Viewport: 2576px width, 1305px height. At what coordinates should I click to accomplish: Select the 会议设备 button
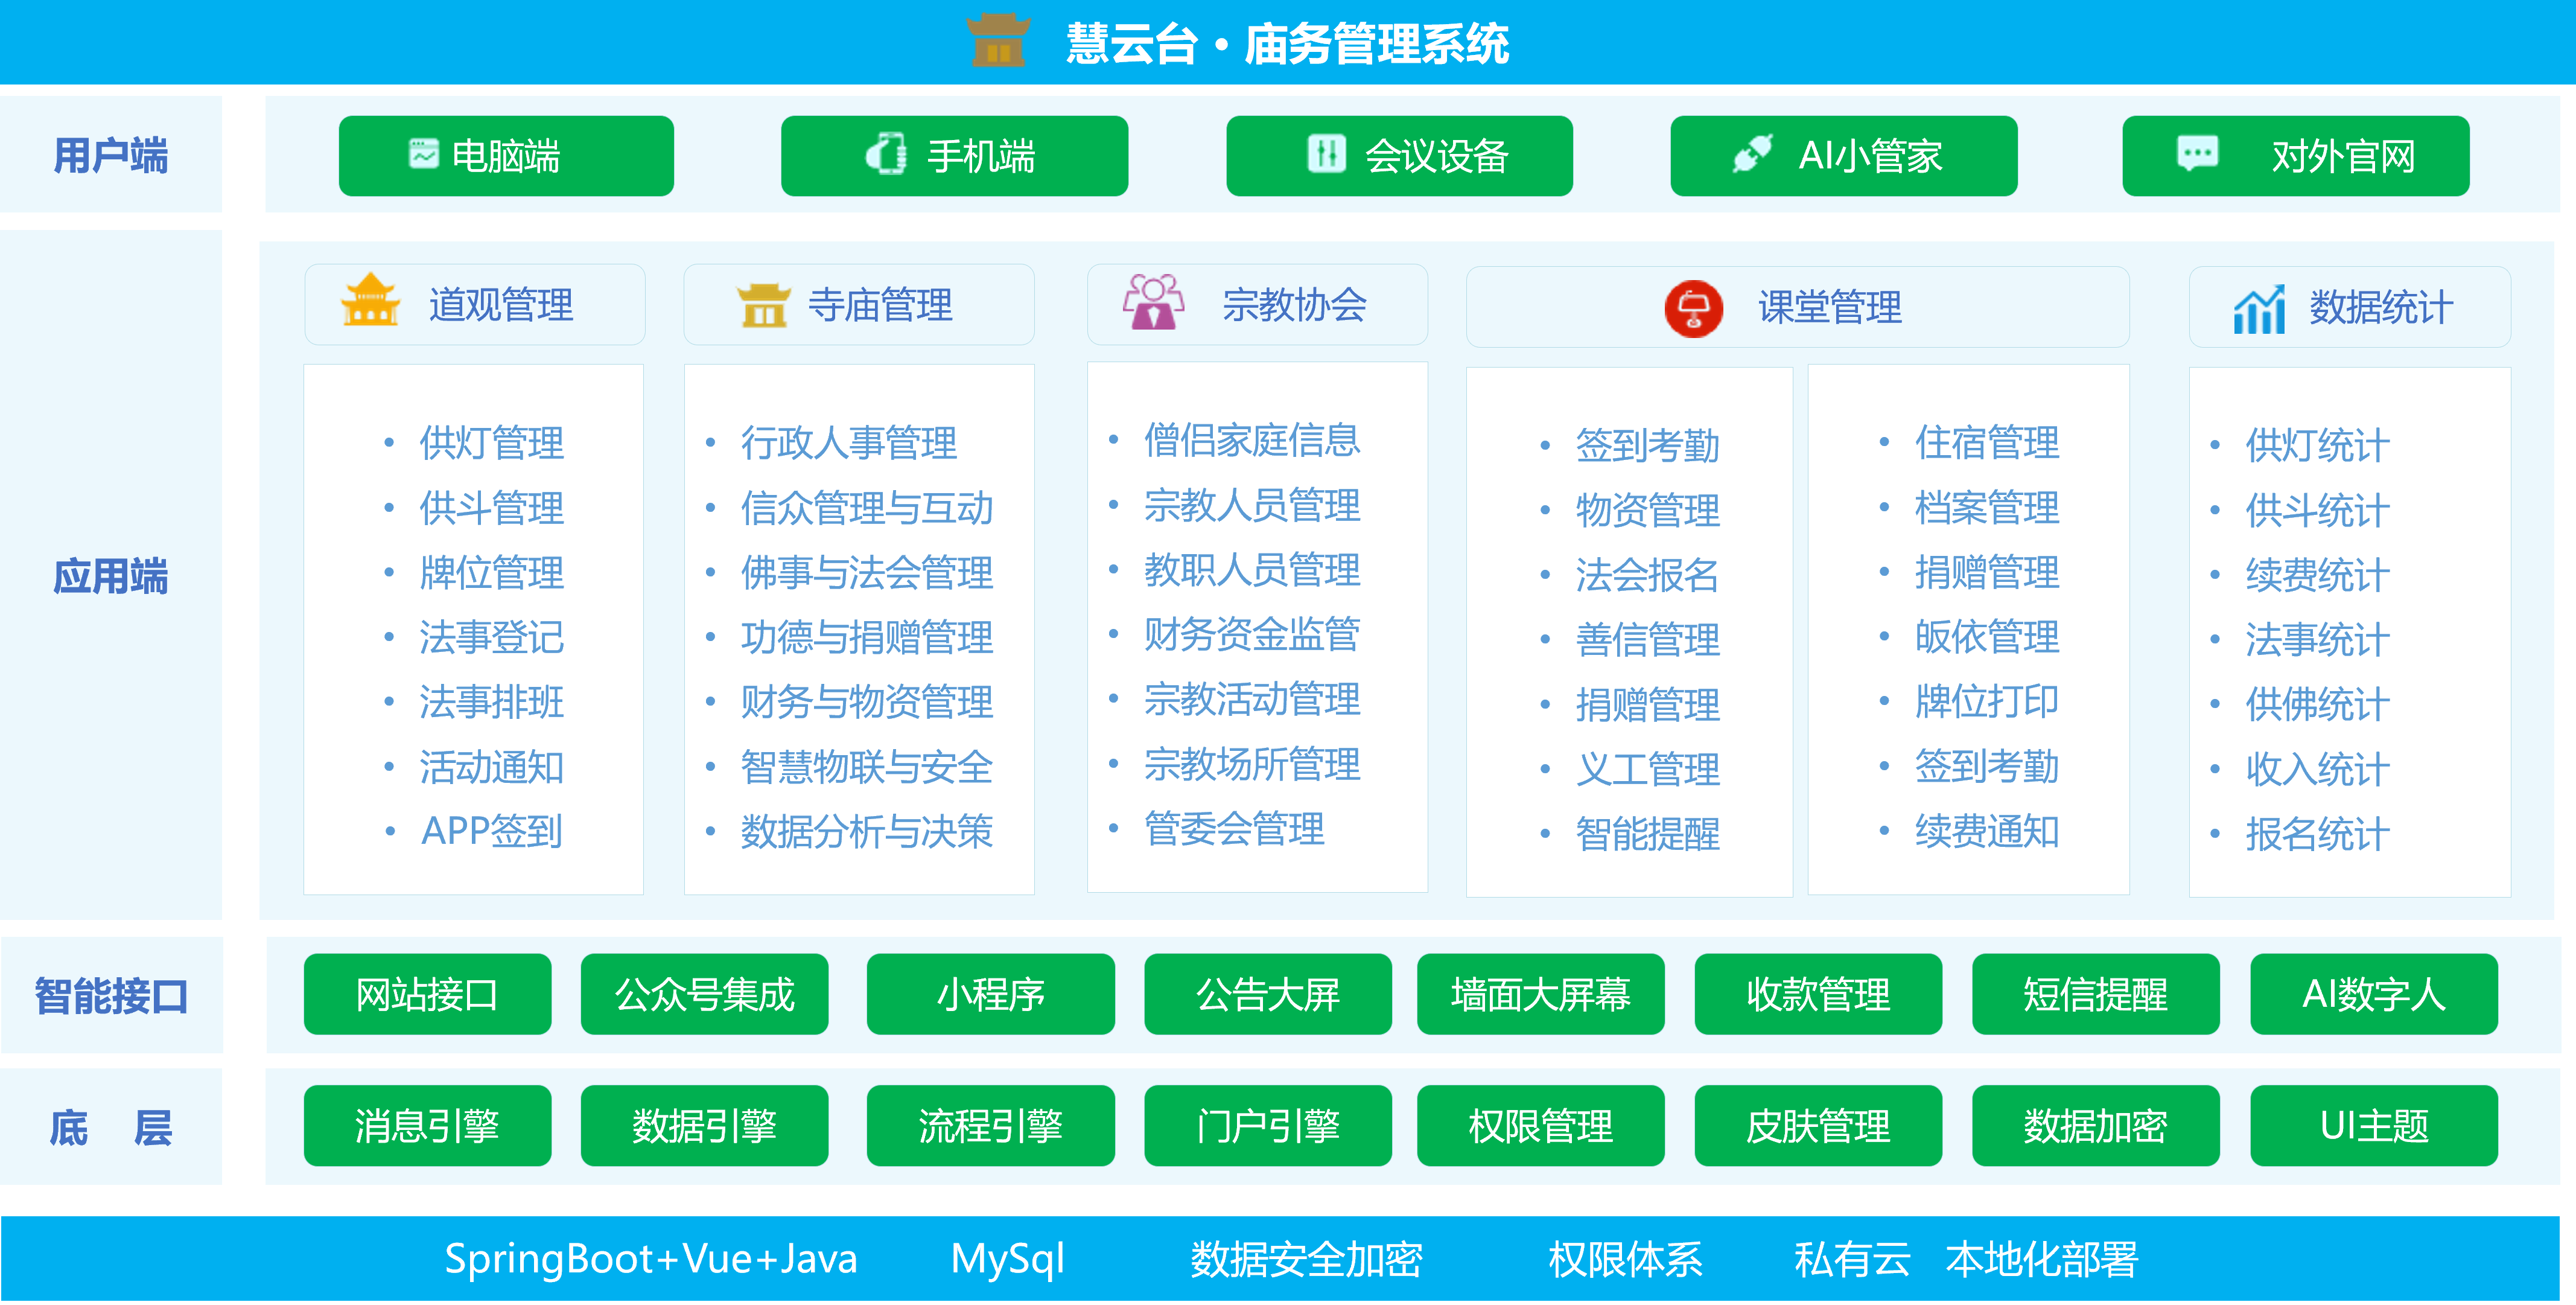click(x=1399, y=155)
